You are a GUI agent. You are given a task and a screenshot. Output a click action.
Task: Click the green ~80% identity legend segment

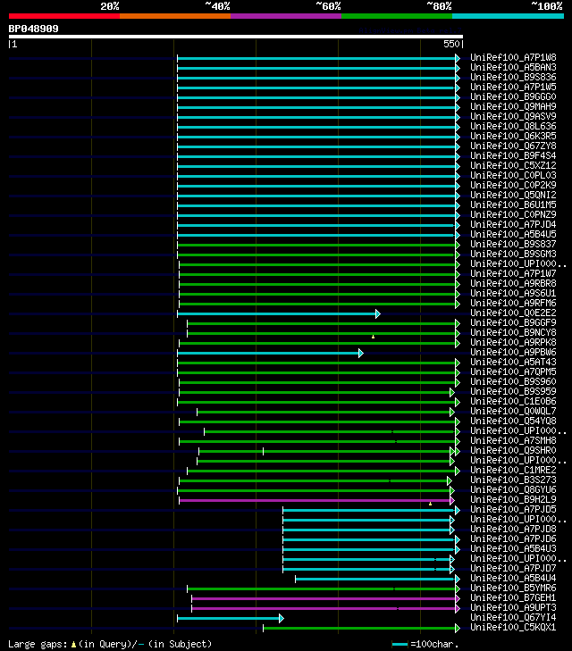tap(397, 16)
